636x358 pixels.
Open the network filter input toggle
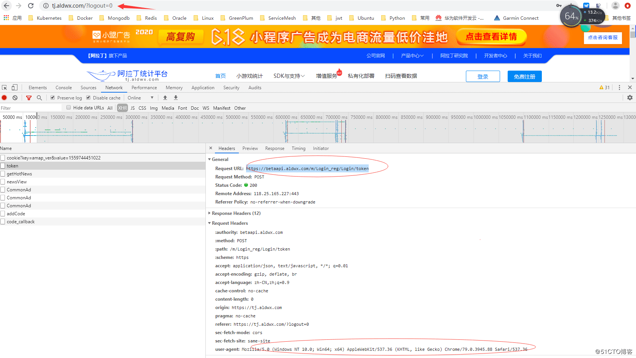click(x=29, y=98)
